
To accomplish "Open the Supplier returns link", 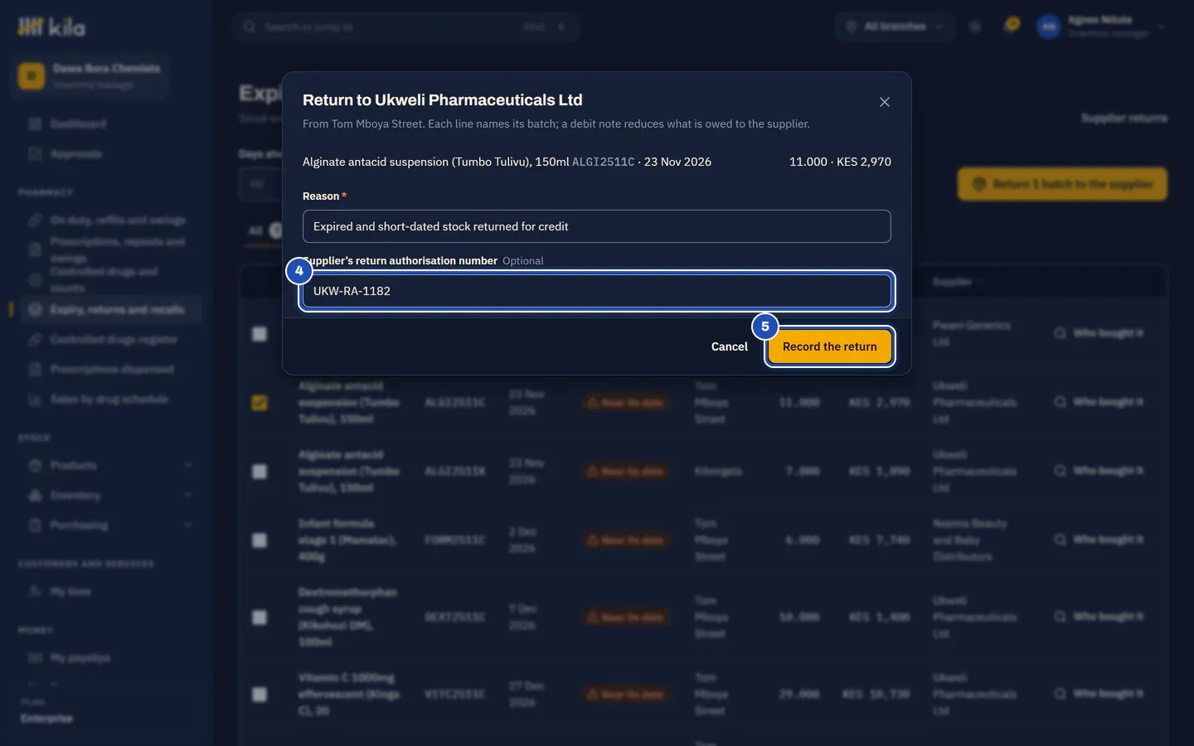I will point(1124,119).
